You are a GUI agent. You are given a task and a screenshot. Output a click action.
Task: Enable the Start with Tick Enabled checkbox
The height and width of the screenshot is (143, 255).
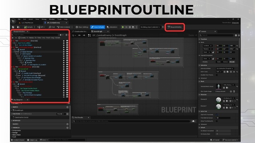[x=217, y=115]
